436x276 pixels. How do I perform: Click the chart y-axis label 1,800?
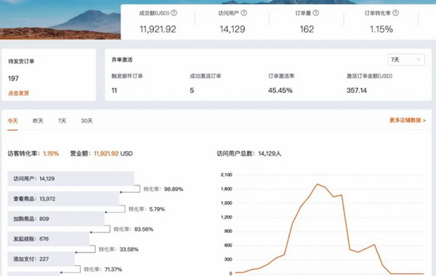[x=226, y=189]
